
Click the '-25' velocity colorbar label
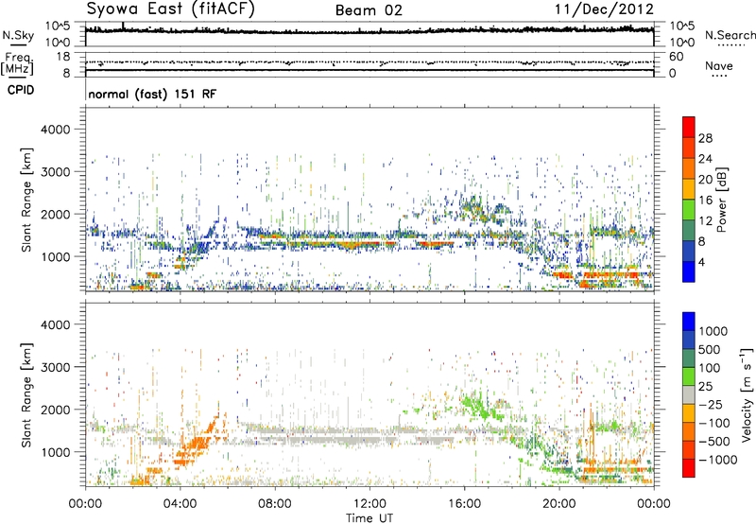click(x=711, y=405)
